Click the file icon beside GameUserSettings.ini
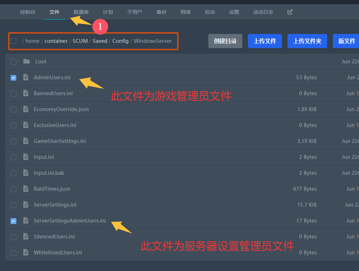 25,141
